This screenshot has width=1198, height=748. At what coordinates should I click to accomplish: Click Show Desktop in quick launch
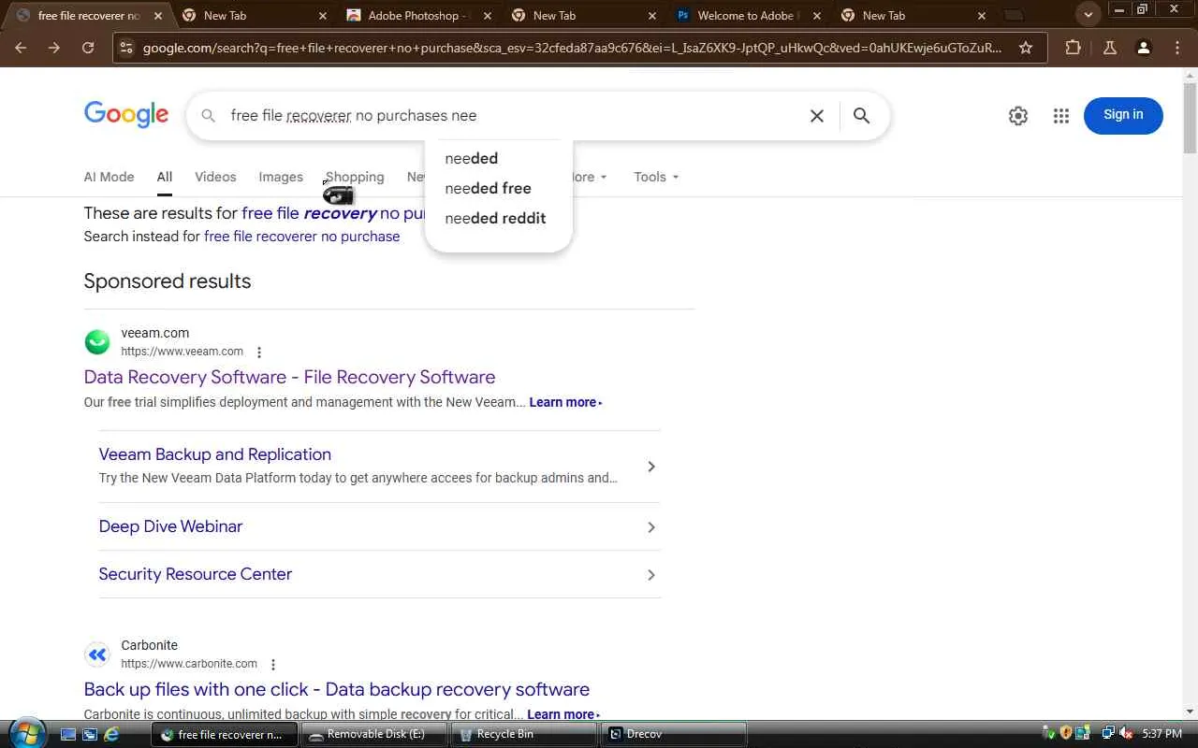68,734
